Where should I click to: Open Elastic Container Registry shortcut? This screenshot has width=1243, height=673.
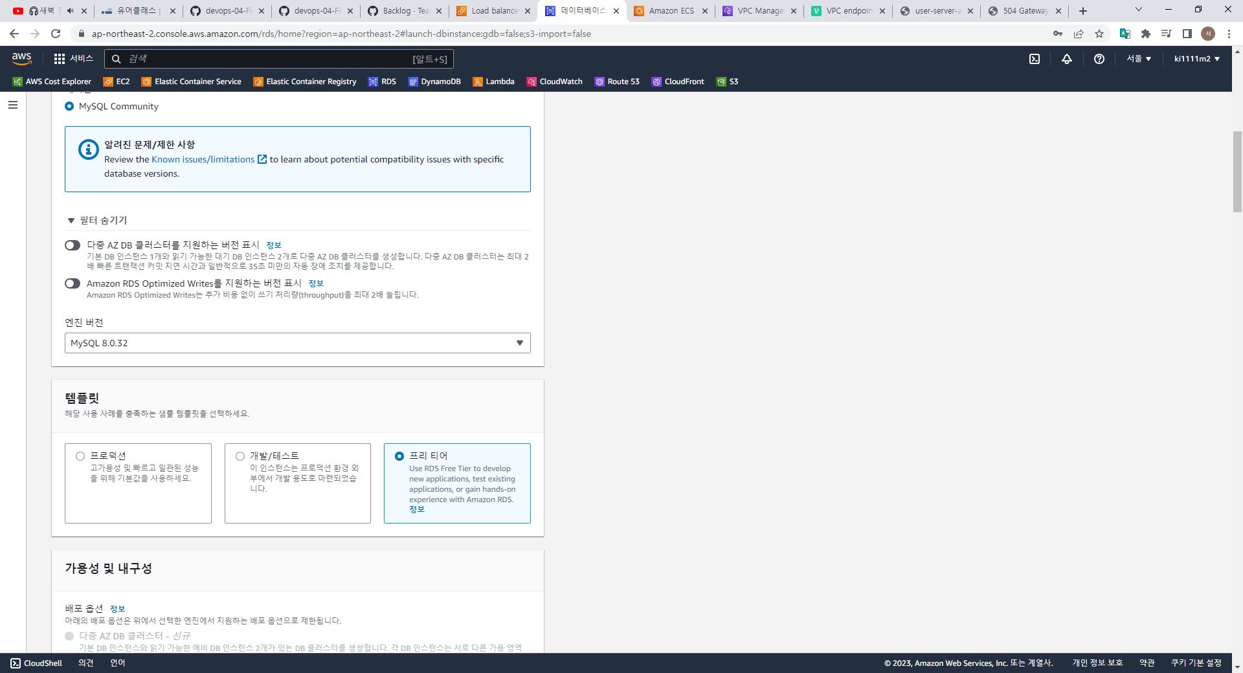pyautogui.click(x=305, y=82)
